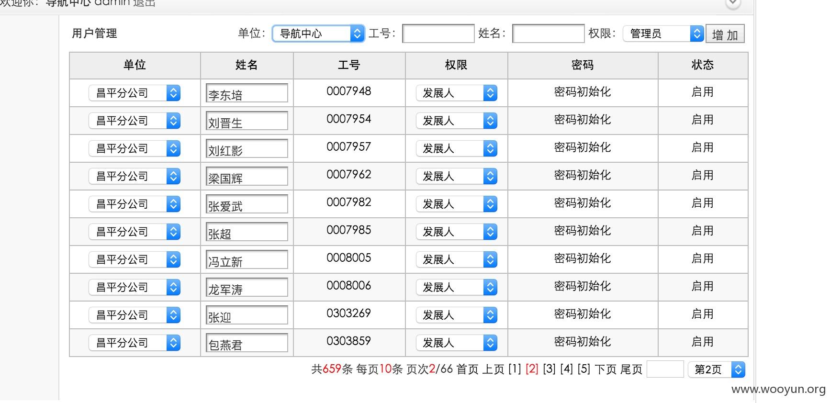The image size is (830, 403).
Task: Click the 姓名 search input field
Action: 549,34
